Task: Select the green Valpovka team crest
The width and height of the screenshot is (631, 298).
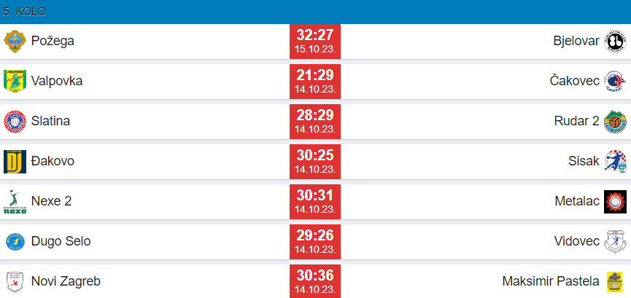Action: click(x=15, y=81)
